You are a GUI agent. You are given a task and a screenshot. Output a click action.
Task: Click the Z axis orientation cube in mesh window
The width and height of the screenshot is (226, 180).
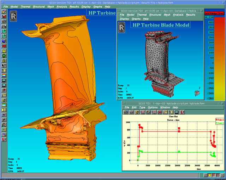(x=197, y=93)
